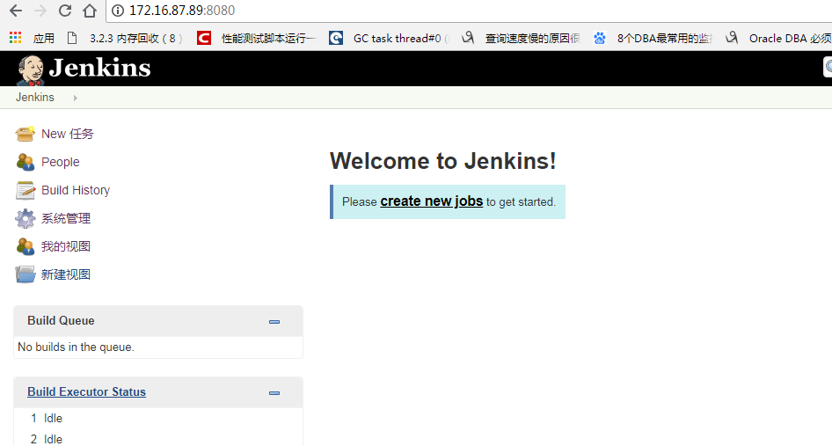Collapse the Build Executor Status panel

[x=274, y=393]
